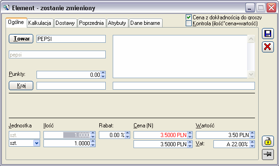Increase Rabat percent with up arrow

(x=127, y=133)
